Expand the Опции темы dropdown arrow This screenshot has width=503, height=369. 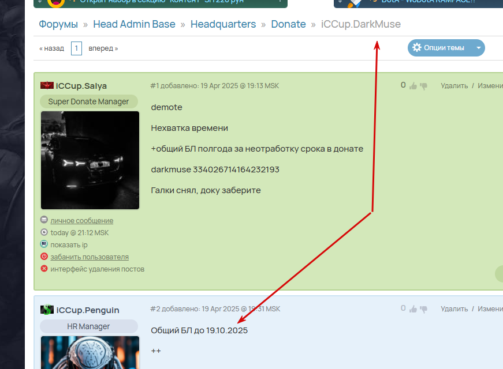click(479, 48)
